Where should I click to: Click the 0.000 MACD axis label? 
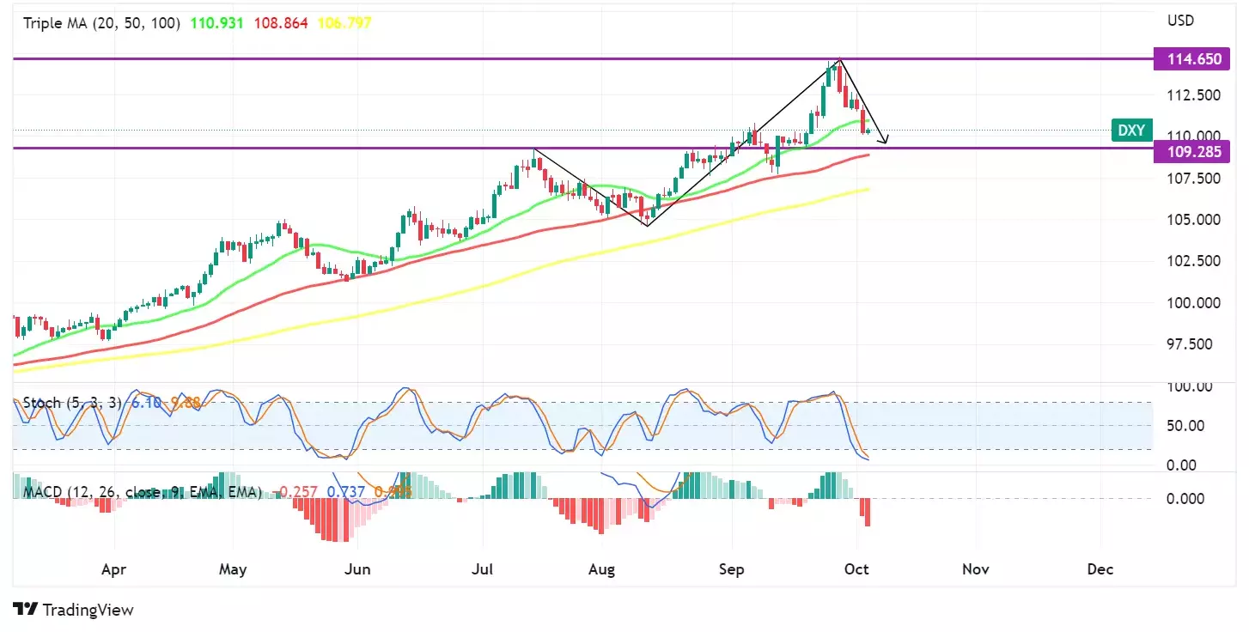(1185, 498)
